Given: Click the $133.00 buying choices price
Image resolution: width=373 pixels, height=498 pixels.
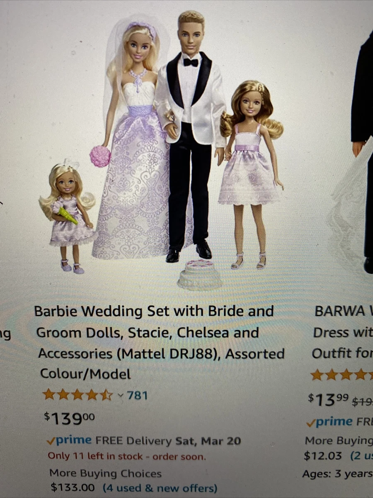Looking at the screenshot, I should (73, 487).
